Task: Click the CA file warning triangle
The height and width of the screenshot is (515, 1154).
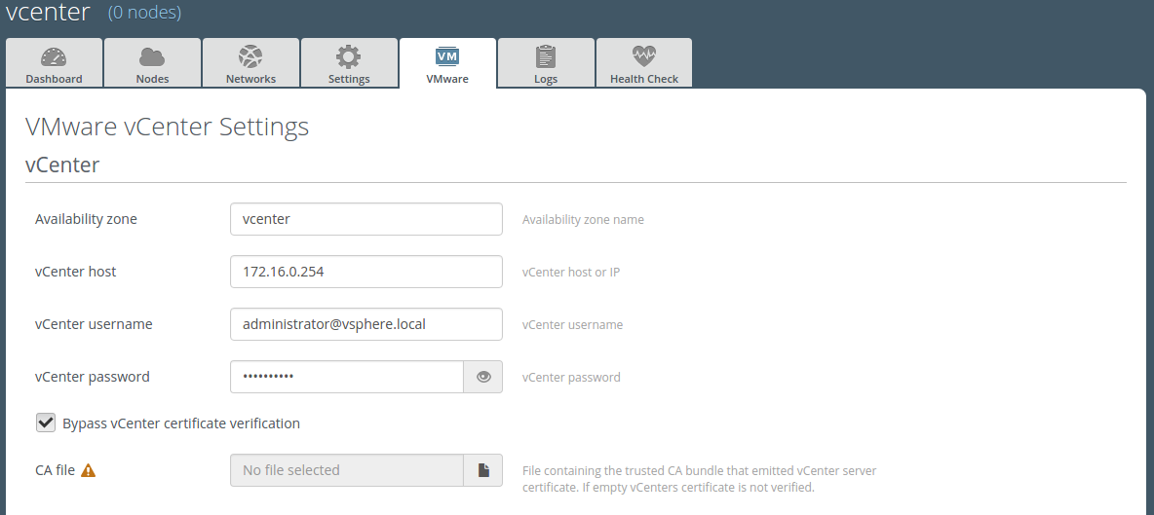Action: [x=89, y=471]
